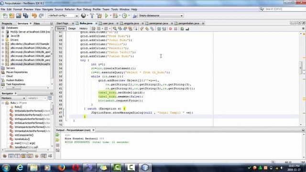Screen dimensions: 306x172
Task: Click the Undo arrow icon
Action: click(x=34, y=16)
